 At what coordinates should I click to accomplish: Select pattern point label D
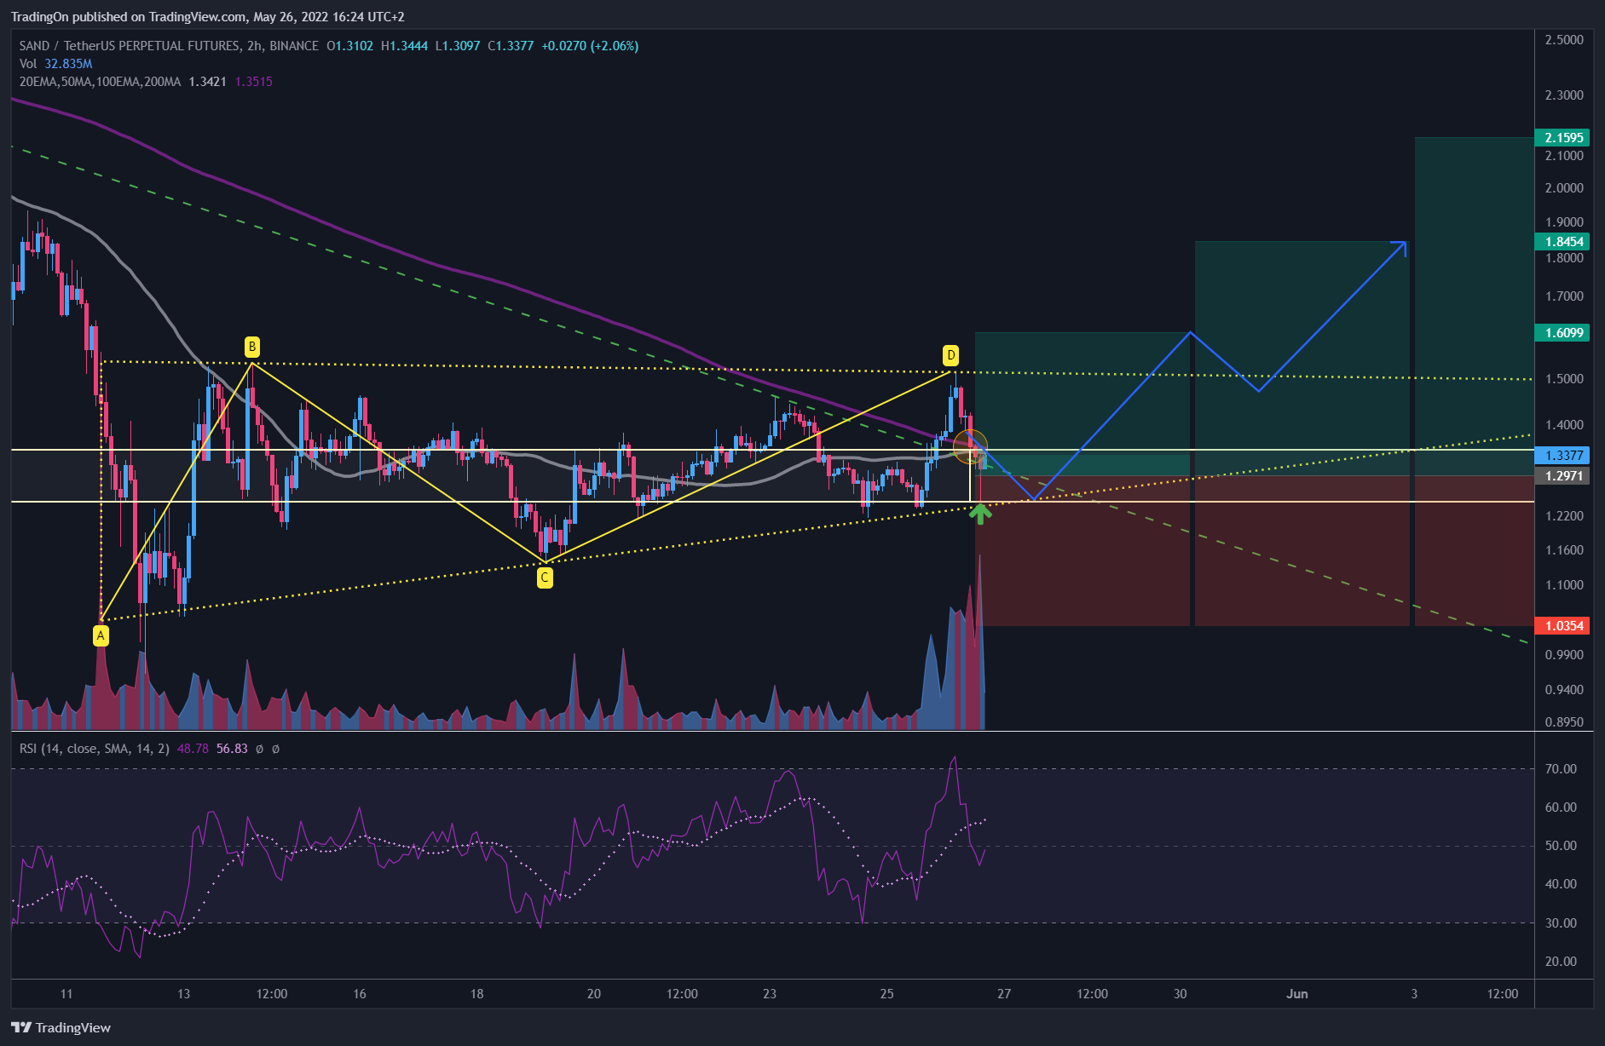tap(950, 355)
